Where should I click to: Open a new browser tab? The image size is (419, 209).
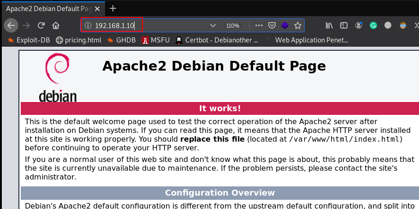click(x=113, y=9)
